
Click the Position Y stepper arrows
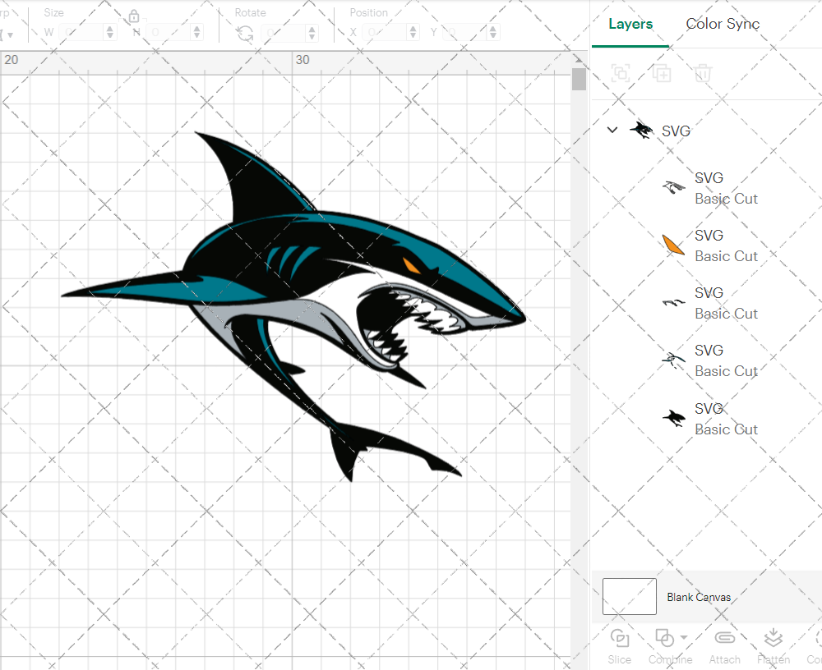click(492, 33)
